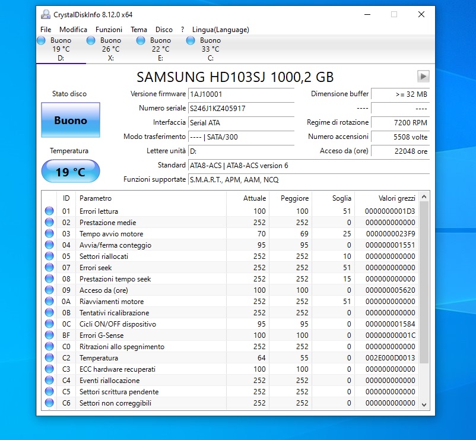The image size is (476, 440).
Task: Click the scrollbar down arrow in SMART list
Action: 424,404
